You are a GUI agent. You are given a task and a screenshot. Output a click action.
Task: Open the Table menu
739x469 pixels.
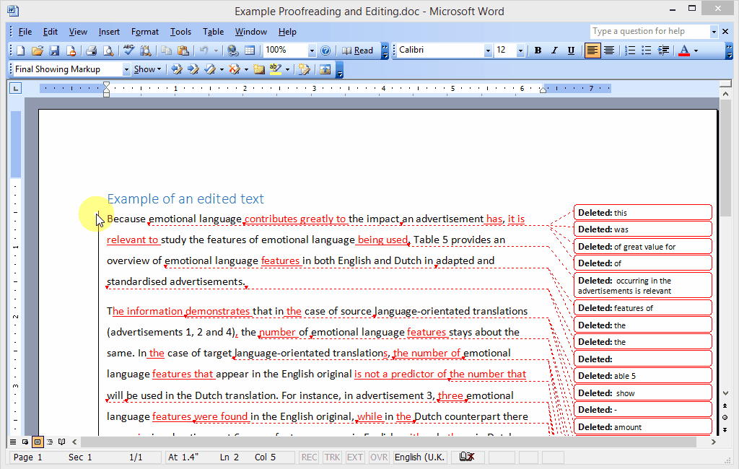pos(213,31)
